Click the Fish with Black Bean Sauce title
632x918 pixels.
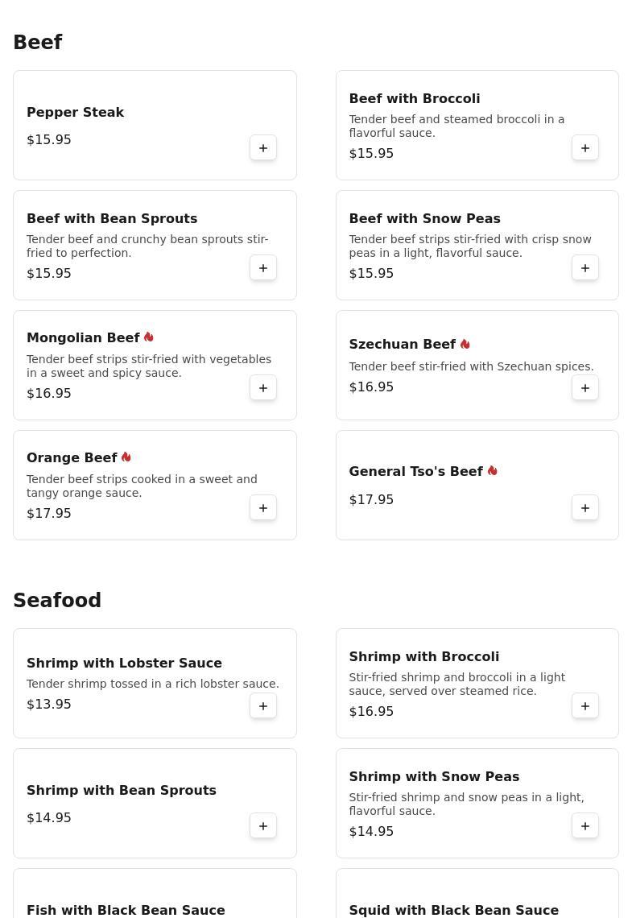[126, 910]
